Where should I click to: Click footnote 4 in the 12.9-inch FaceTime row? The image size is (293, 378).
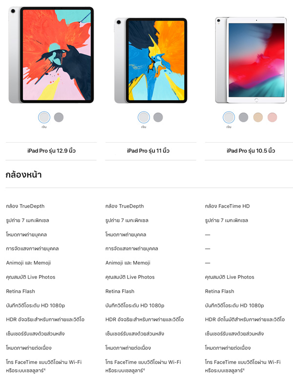[45, 369]
